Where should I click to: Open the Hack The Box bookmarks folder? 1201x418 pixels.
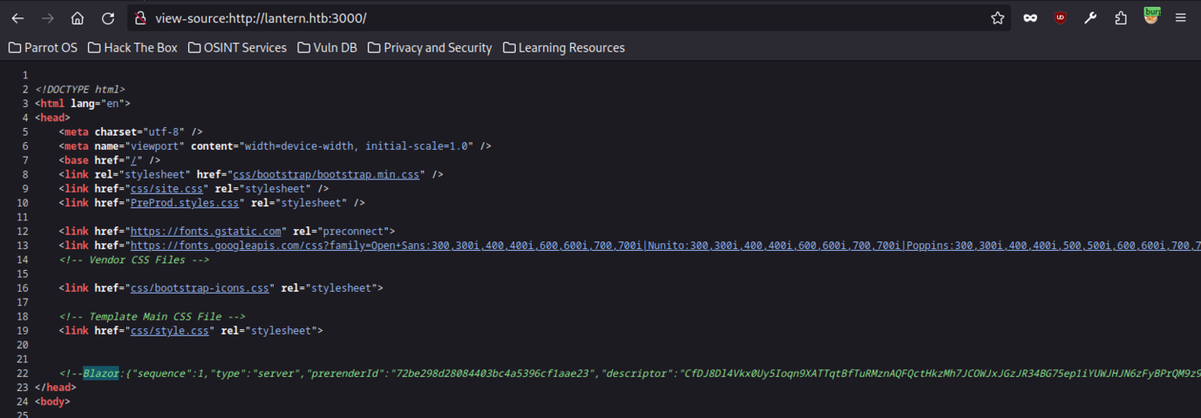(132, 48)
